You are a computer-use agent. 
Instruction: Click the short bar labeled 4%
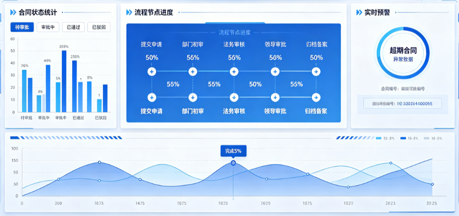pos(39,104)
